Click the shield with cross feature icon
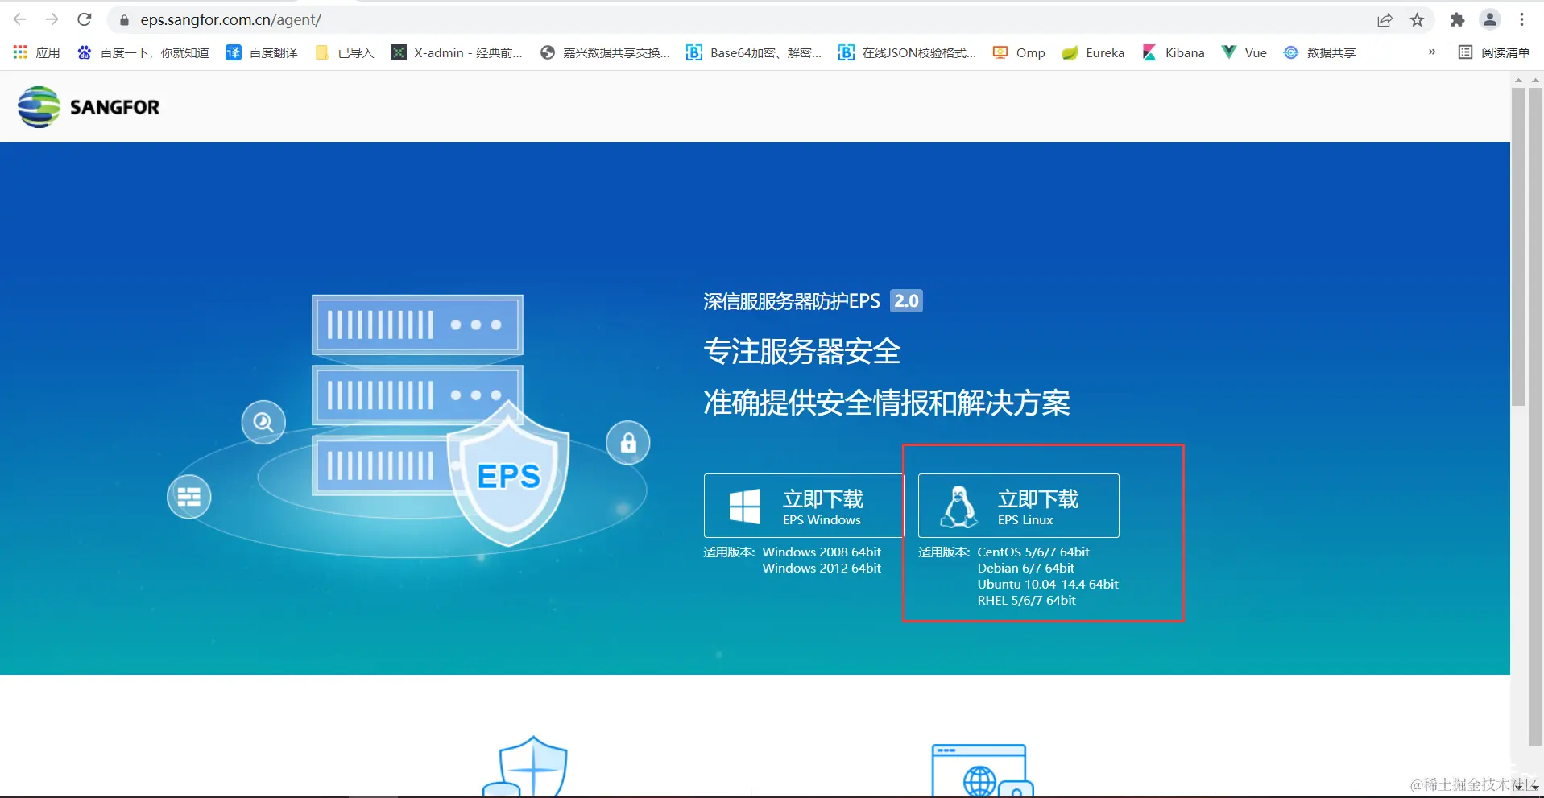Viewport: 1544px width, 798px height. (525, 767)
